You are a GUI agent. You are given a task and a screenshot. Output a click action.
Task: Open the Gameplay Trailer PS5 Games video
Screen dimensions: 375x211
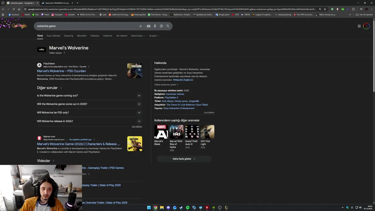(x=103, y=168)
